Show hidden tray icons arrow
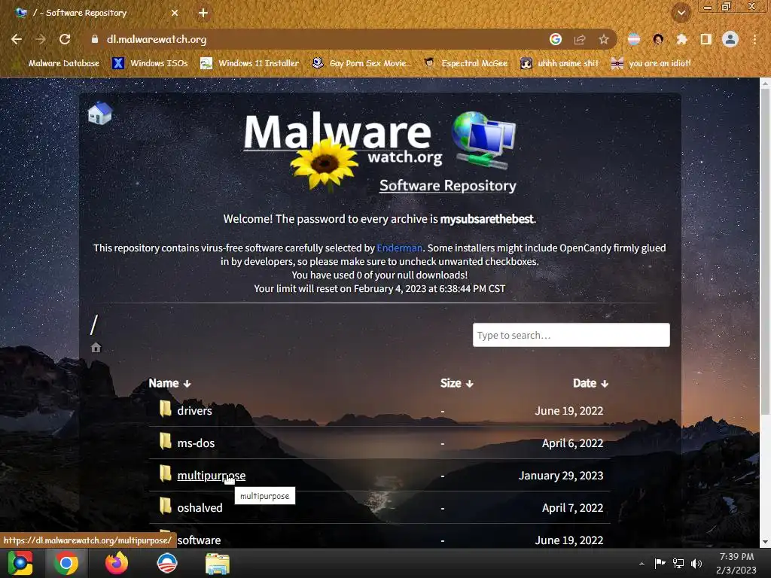 click(641, 563)
